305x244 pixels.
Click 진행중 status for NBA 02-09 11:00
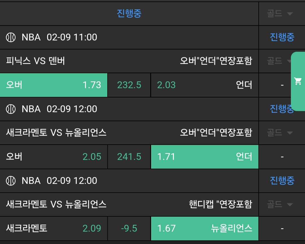(282, 37)
